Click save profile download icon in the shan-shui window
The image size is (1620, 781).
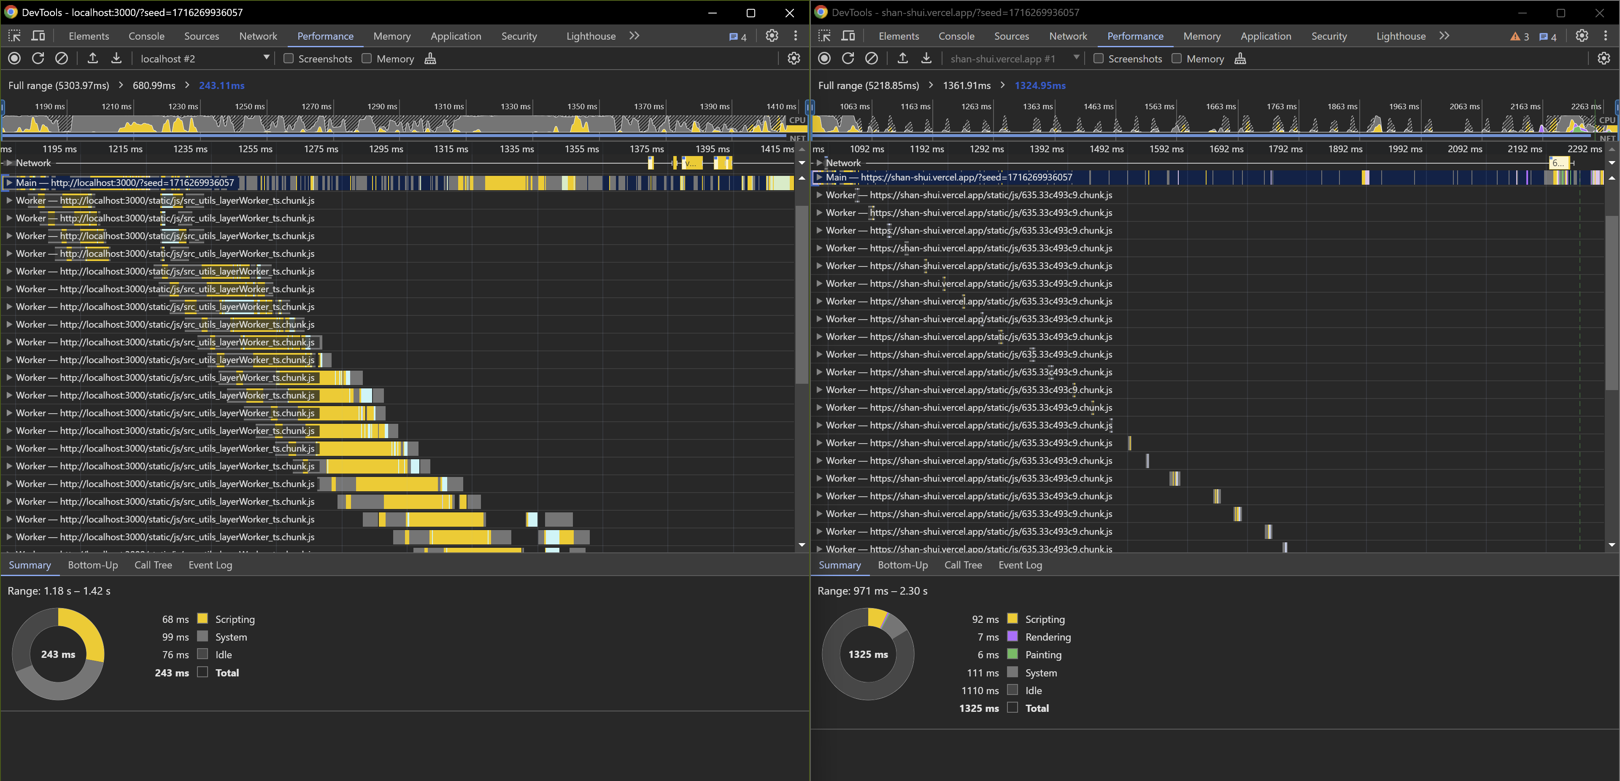[x=926, y=59]
